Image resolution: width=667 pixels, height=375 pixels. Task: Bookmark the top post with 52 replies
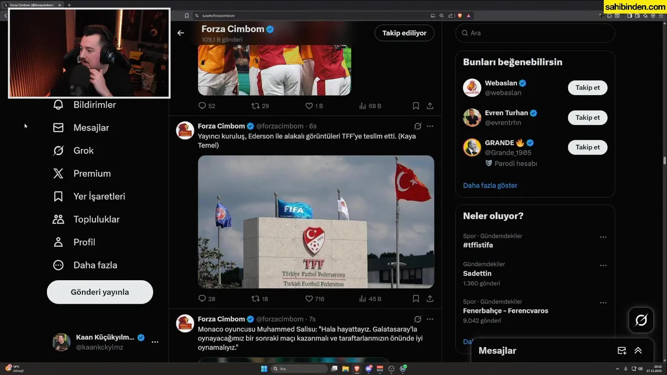(x=416, y=106)
